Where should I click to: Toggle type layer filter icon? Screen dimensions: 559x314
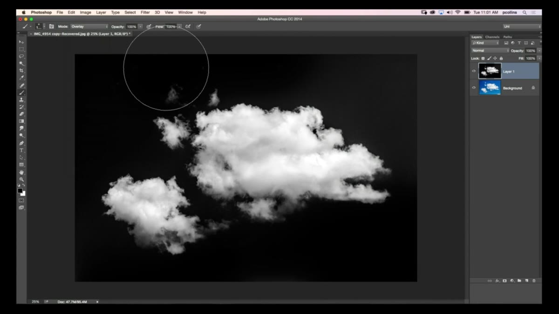pos(519,43)
